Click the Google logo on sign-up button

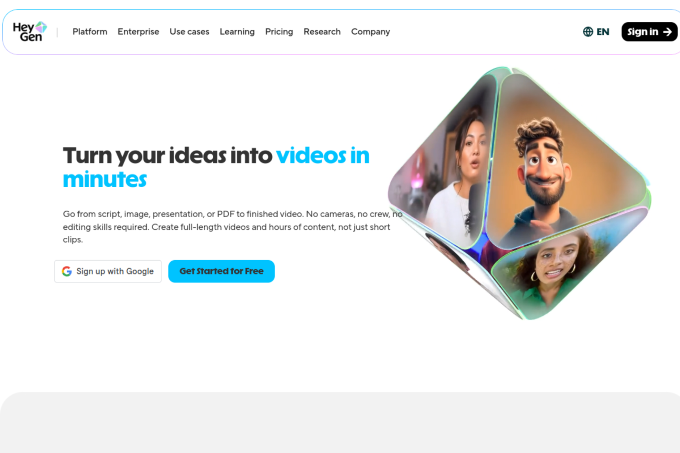pos(67,271)
